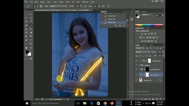
Task: Select the Spot Healing Brush tool
Action: [26, 25]
